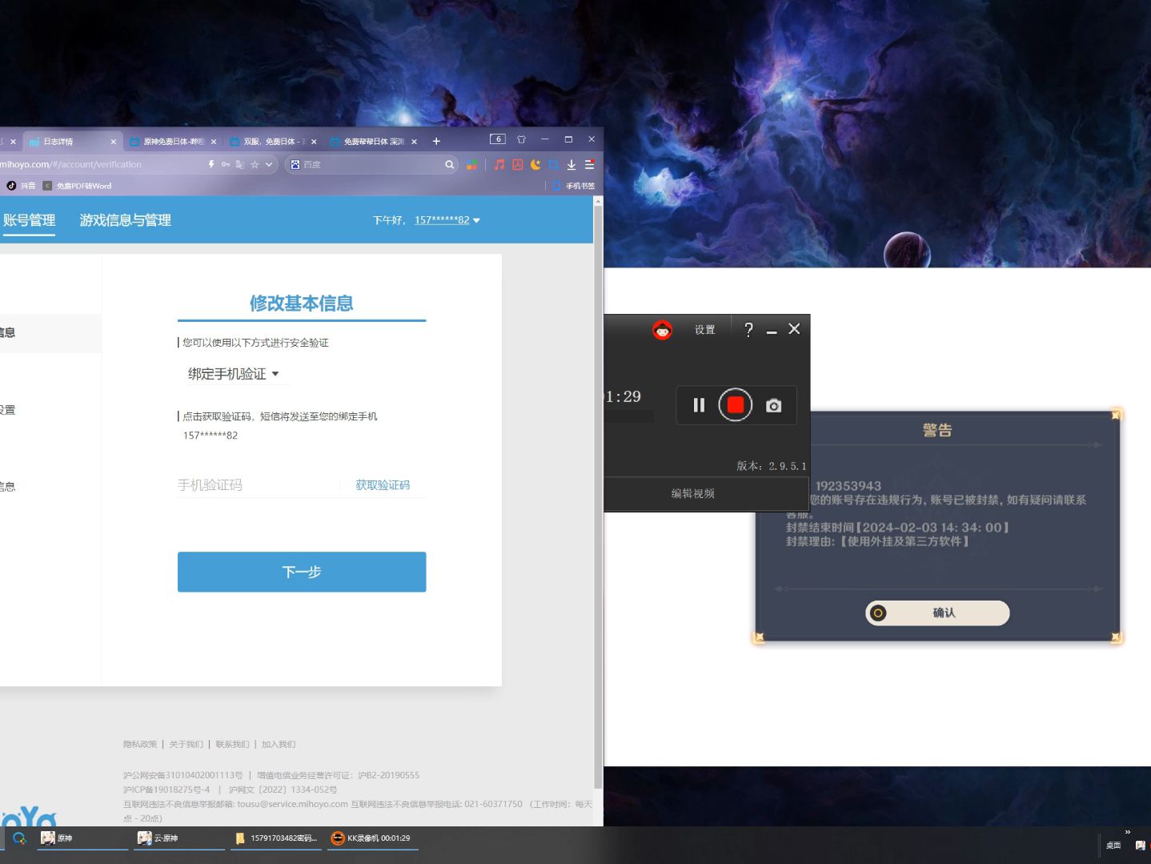1151x864 pixels.
Task: Open the taskbar notification icon
Action: pyautogui.click(x=1140, y=845)
